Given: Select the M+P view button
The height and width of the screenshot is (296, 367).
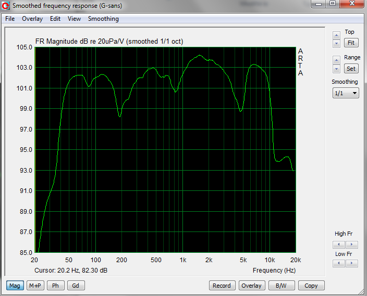Looking at the screenshot, I should (x=35, y=286).
